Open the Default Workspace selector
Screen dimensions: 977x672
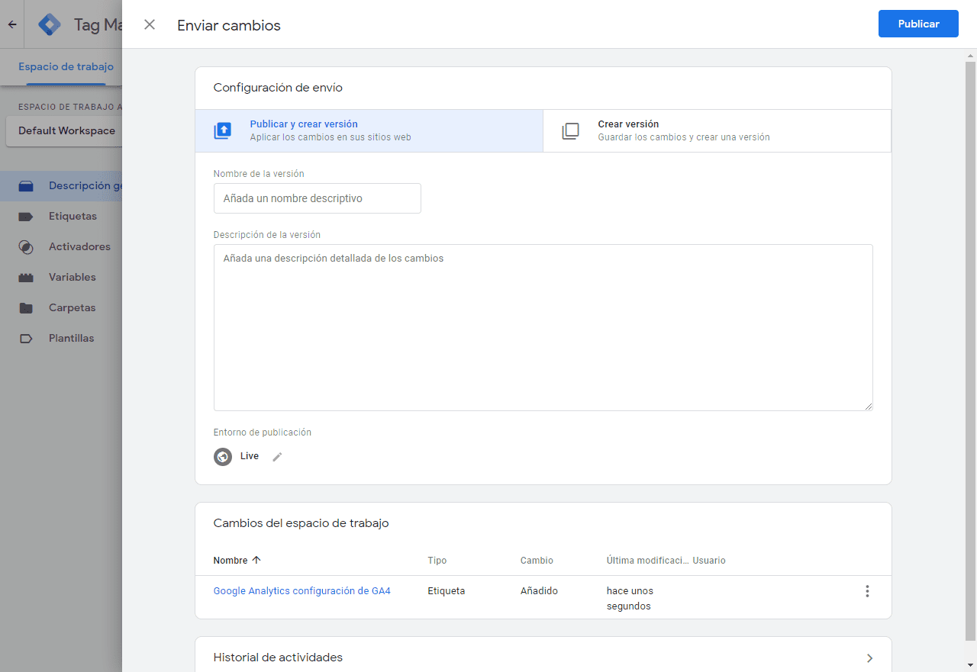click(x=65, y=130)
